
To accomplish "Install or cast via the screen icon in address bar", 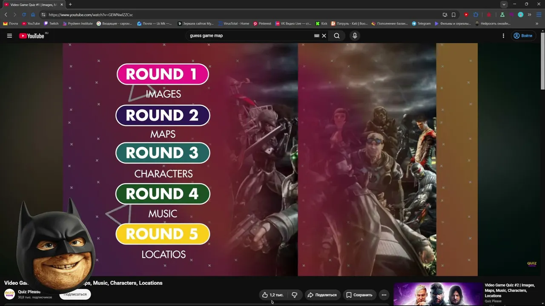I will coord(445,14).
